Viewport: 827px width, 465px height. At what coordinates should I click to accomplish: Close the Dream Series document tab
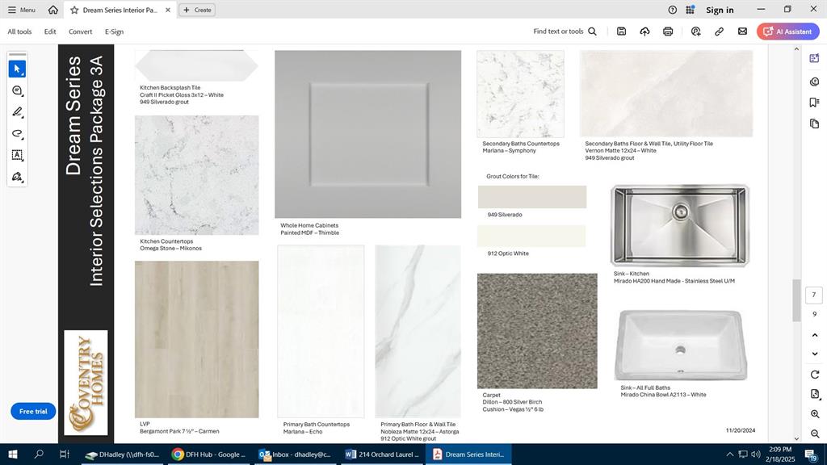tap(168, 10)
